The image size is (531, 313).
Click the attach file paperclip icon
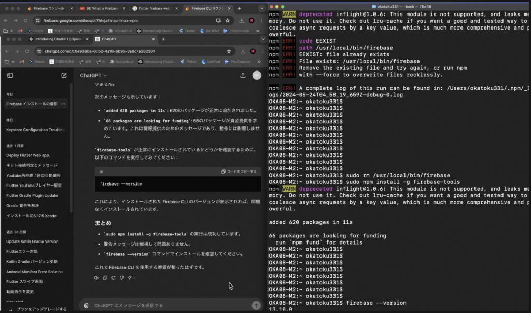tap(86, 305)
